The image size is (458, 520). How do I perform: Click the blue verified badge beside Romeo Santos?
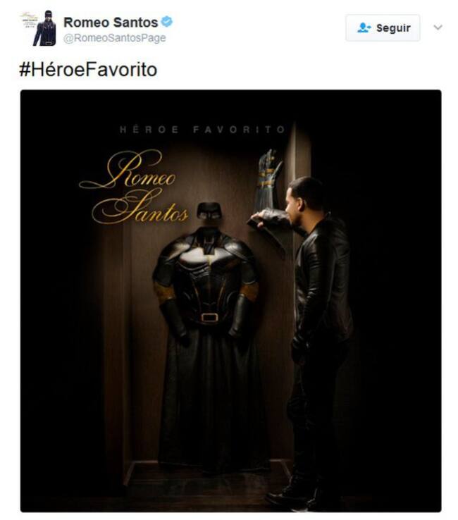(166, 22)
